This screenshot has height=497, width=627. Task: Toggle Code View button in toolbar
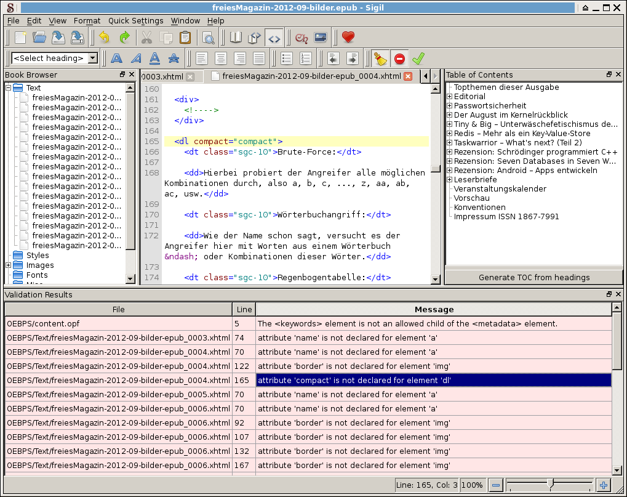coord(274,38)
